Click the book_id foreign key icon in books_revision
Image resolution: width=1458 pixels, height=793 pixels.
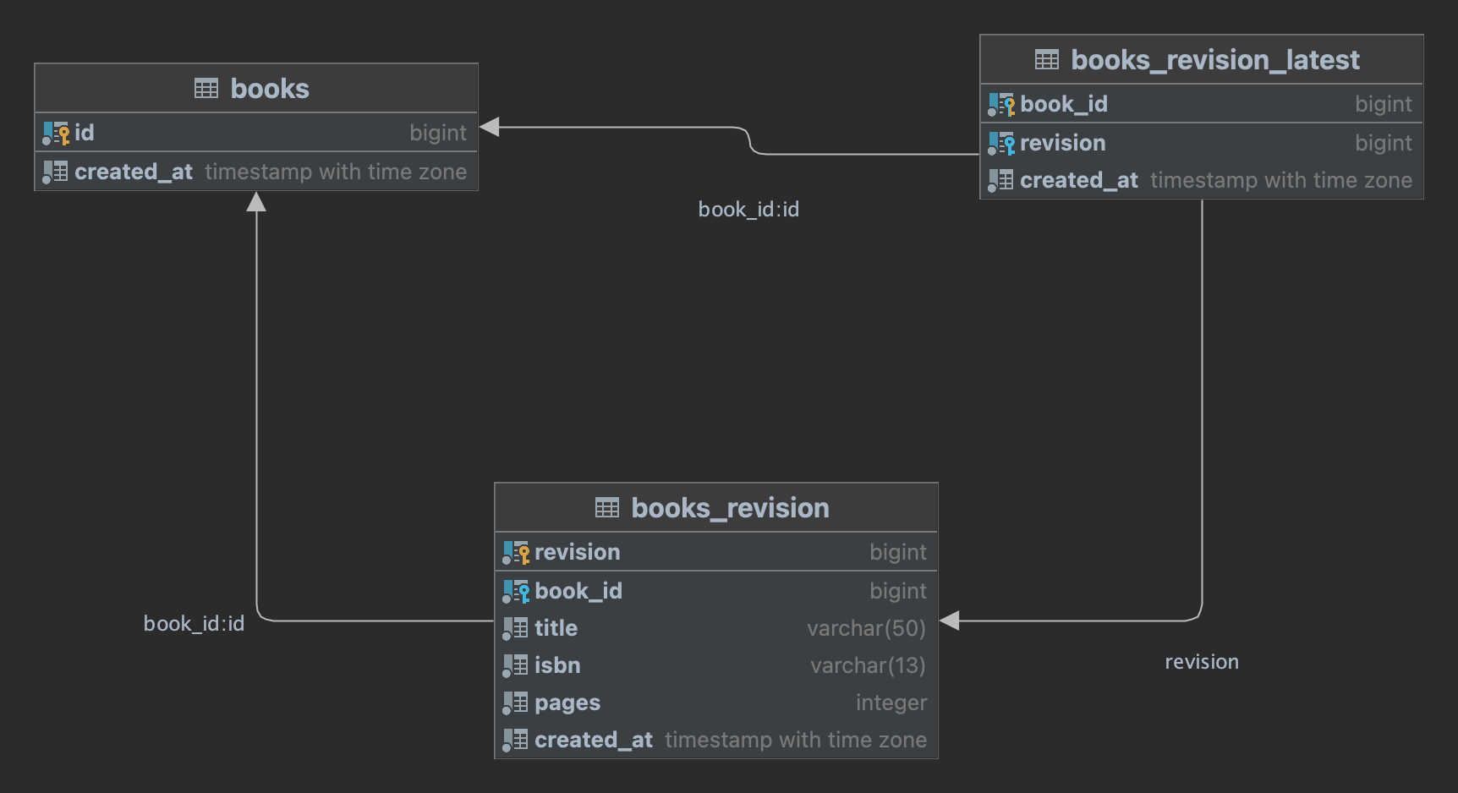(516, 592)
